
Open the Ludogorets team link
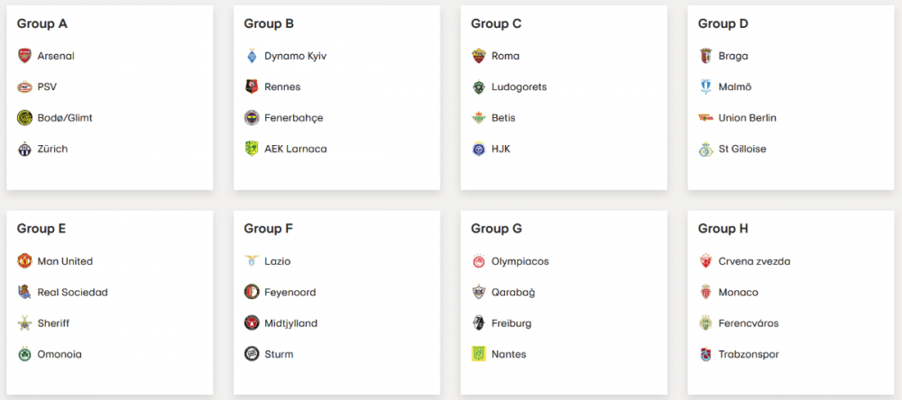(x=519, y=87)
